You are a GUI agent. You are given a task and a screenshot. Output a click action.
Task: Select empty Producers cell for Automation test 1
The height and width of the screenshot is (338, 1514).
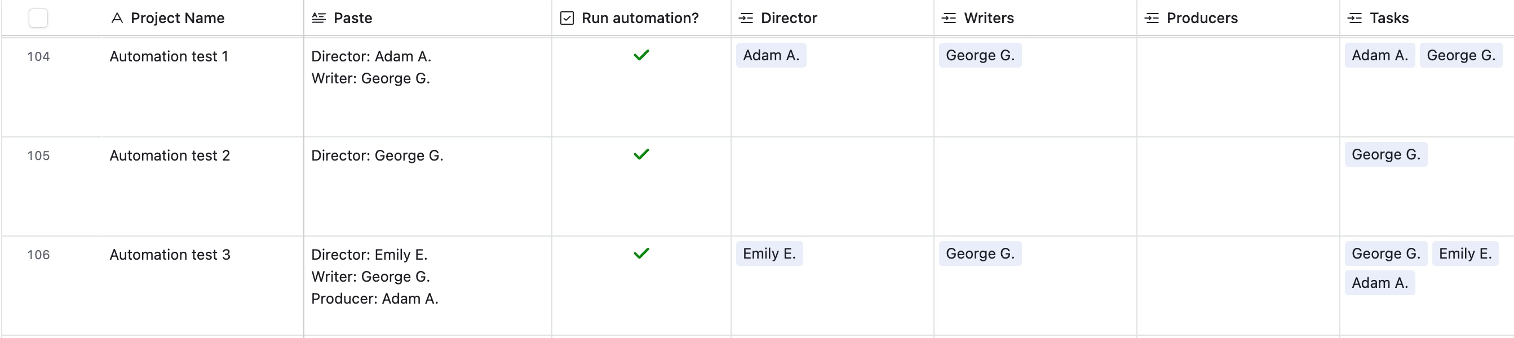tap(1238, 87)
